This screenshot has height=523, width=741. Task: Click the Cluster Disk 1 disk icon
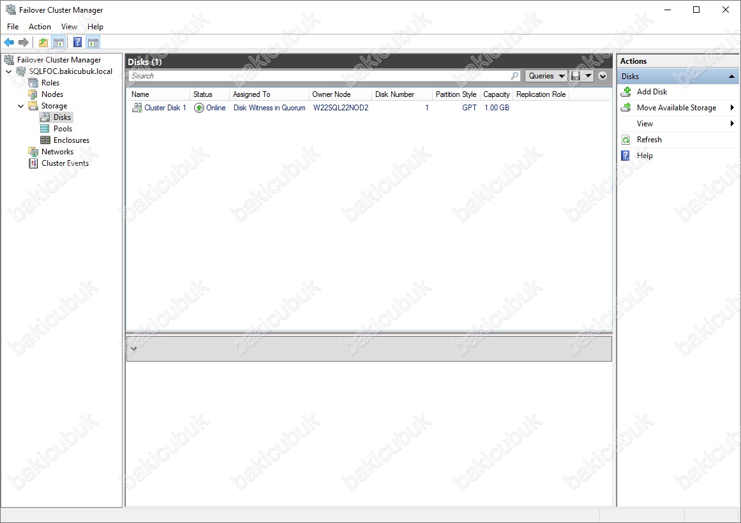[137, 108]
